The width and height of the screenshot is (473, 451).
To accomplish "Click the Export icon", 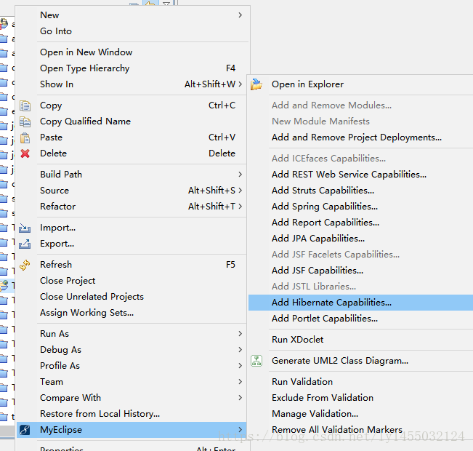I will tap(25, 244).
